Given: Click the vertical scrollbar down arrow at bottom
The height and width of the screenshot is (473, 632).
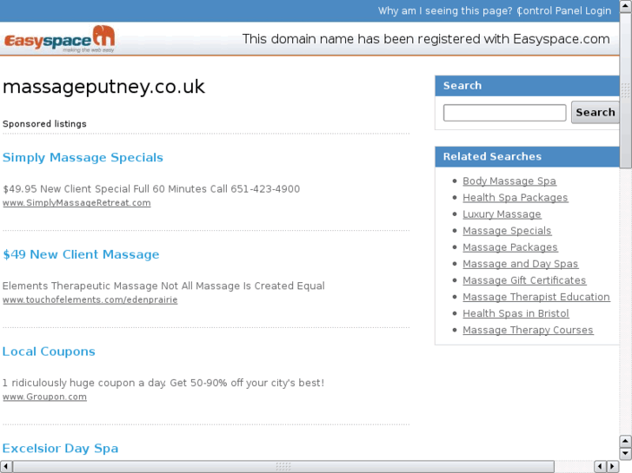Looking at the screenshot, I should pos(626,453).
